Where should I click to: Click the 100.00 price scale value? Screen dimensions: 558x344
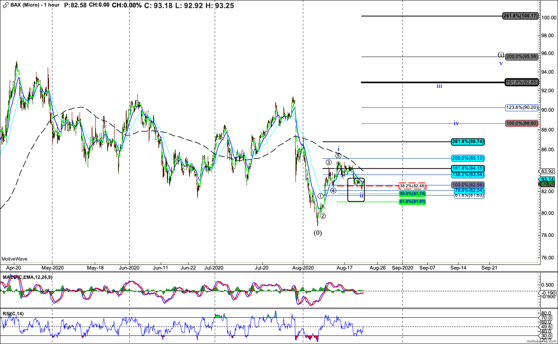[549, 17]
